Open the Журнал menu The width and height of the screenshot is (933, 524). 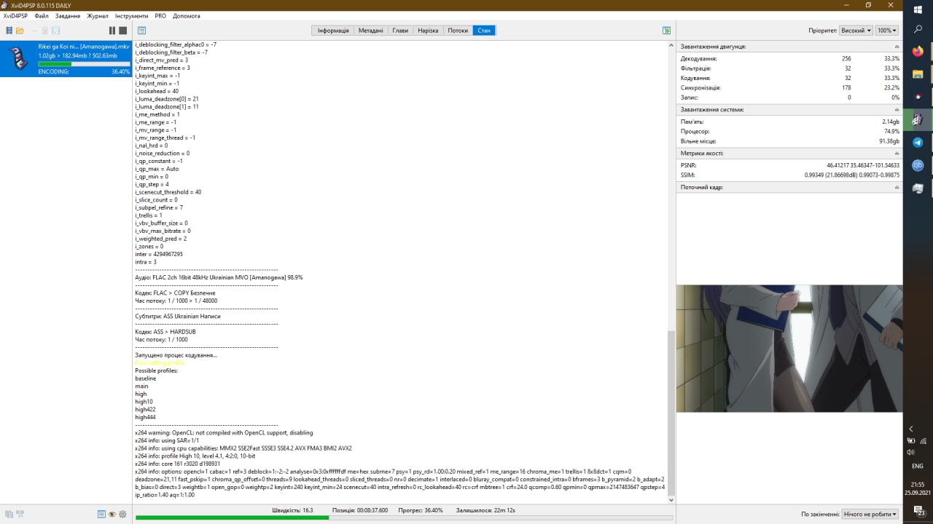[98, 15]
